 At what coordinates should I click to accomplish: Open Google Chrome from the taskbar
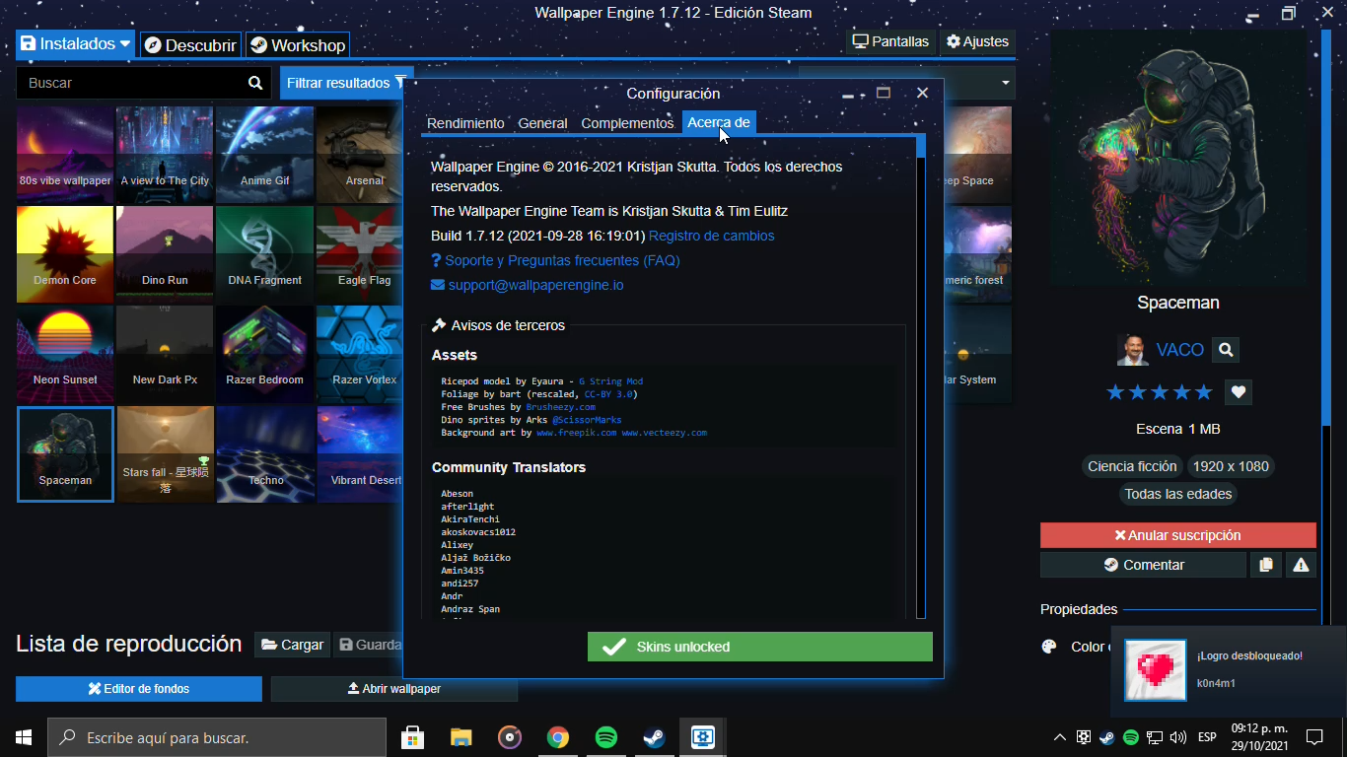pos(558,737)
